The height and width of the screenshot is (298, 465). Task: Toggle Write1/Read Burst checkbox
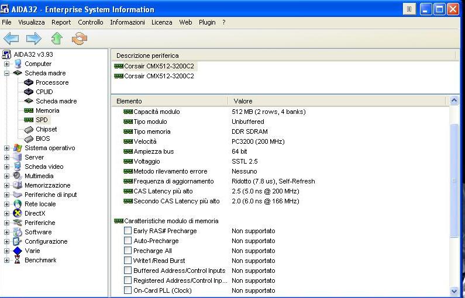pos(128,261)
